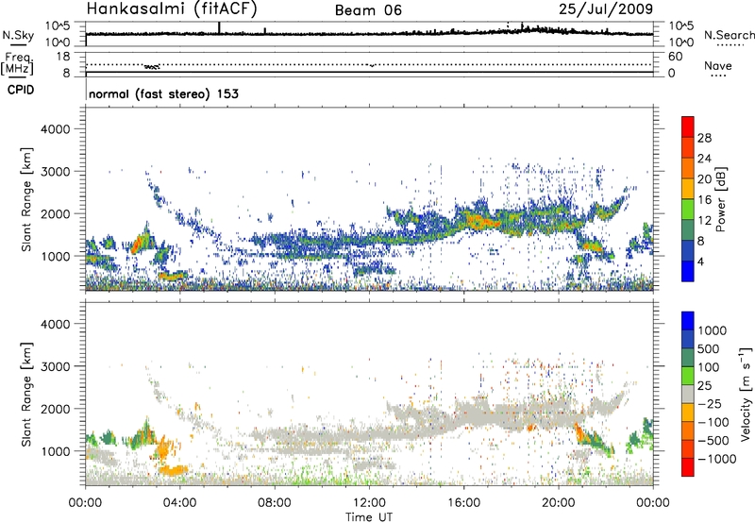Select the '60' tick on the Nave axis
This screenshot has width=755, height=523.
(x=675, y=57)
